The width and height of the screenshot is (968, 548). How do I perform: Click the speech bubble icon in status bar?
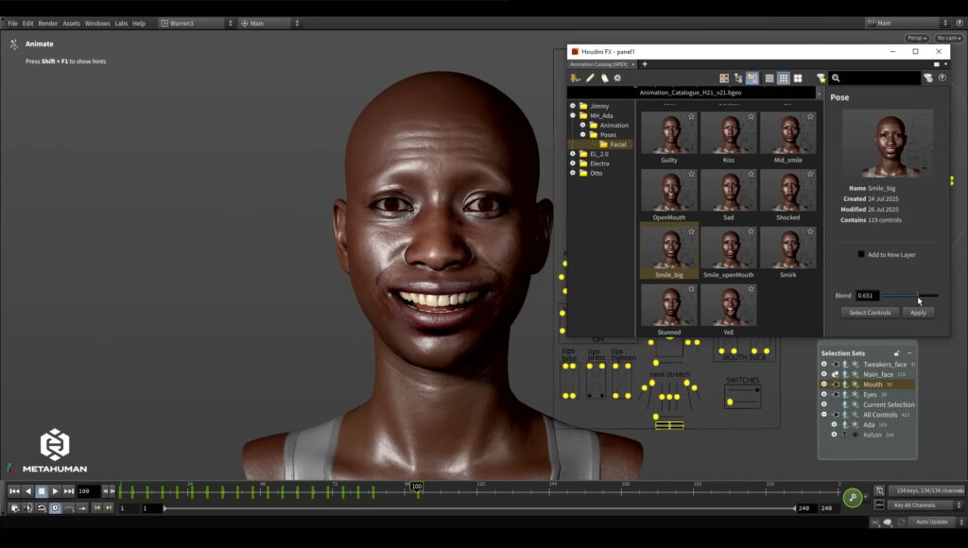pyautogui.click(x=888, y=522)
